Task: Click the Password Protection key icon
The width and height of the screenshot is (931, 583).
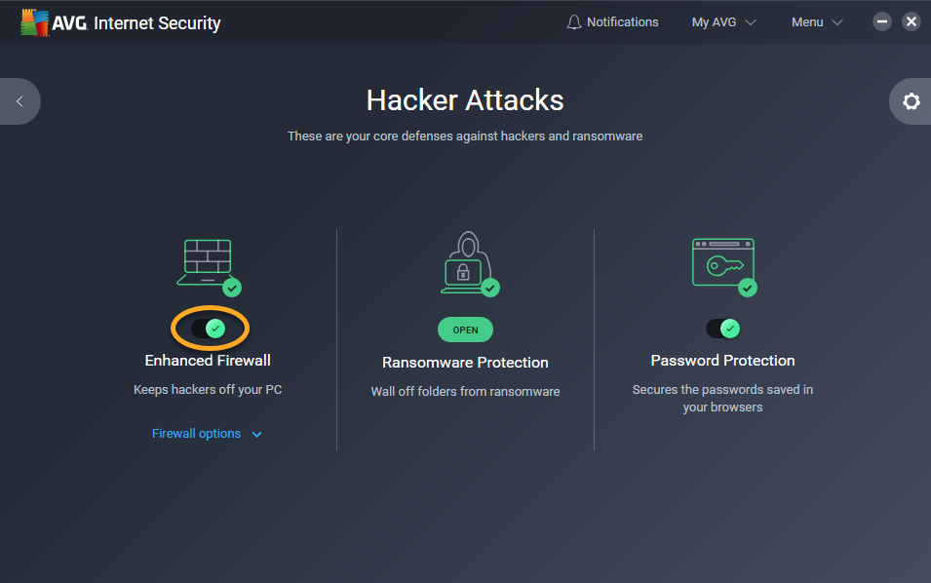Action: [x=722, y=262]
